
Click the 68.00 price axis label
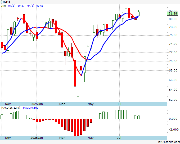click(x=173, y=70)
